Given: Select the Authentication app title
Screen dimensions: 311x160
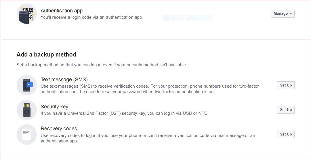Looking at the screenshot, I should [62, 11].
